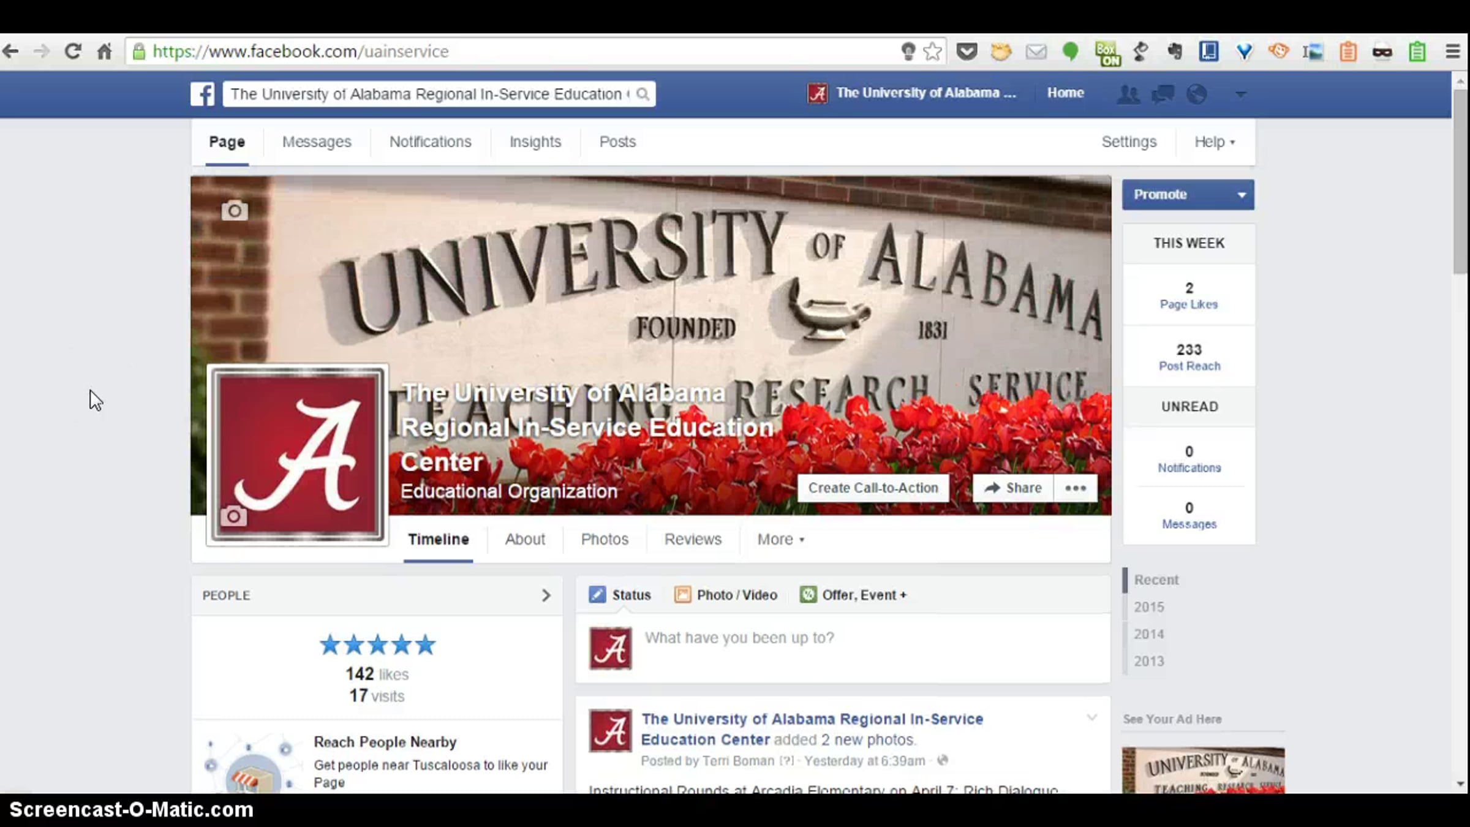Viewport: 1470px width, 827px height.
Task: Open the Evernote elephant extension icon
Action: point(1175,51)
